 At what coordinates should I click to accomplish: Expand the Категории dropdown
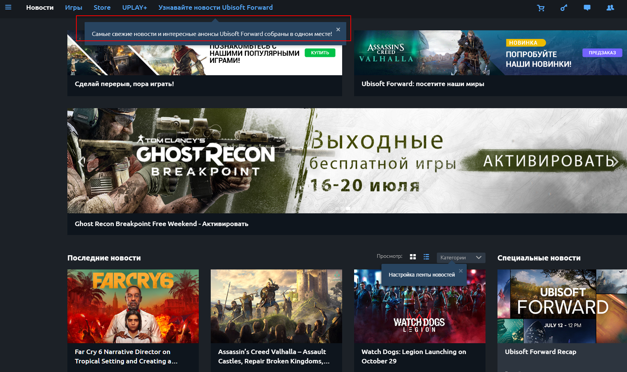click(x=461, y=257)
